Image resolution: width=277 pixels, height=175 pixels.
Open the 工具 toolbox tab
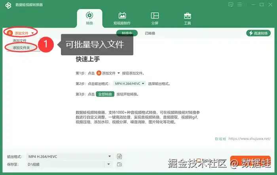pyautogui.click(x=188, y=18)
